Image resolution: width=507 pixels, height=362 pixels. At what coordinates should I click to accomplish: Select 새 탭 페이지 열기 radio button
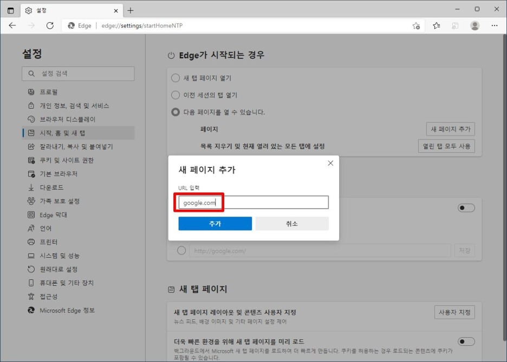pyautogui.click(x=175, y=78)
